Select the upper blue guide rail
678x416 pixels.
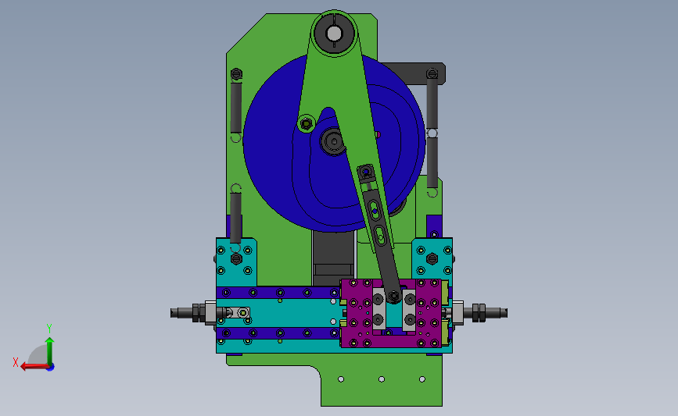[x=278, y=293]
